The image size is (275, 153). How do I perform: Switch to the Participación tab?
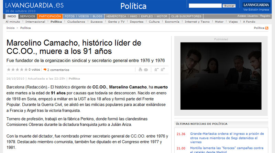(50, 16)
